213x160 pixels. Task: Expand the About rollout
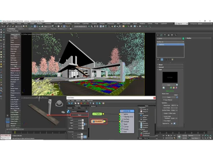[x=170, y=65]
